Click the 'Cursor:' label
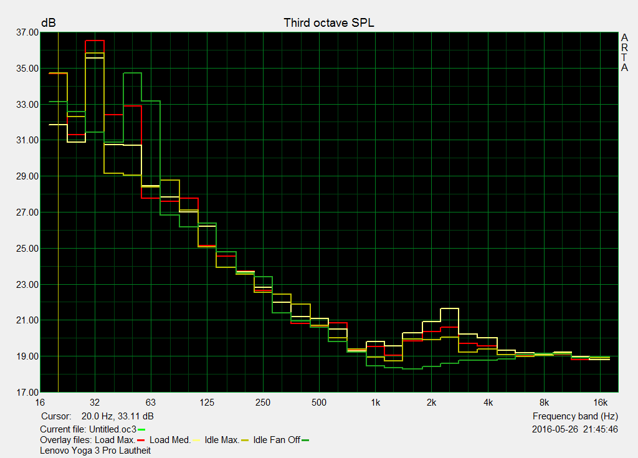 pyautogui.click(x=56, y=416)
